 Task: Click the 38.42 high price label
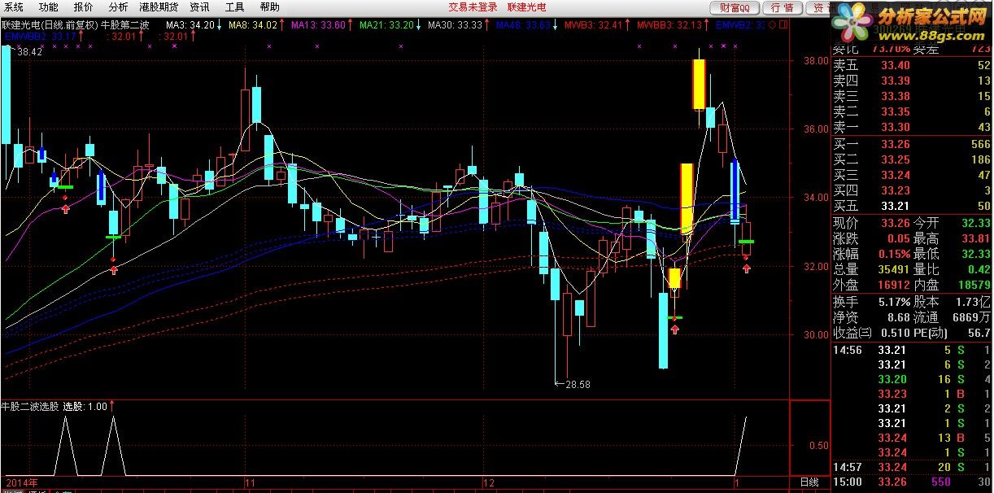tap(29, 52)
